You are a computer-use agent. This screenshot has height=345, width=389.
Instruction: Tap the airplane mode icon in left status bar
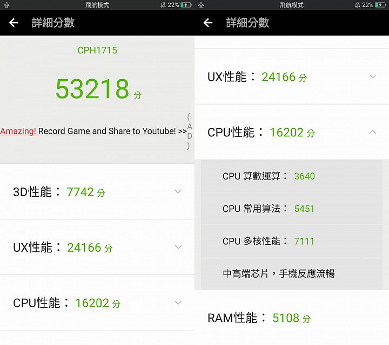click(x=6, y=5)
